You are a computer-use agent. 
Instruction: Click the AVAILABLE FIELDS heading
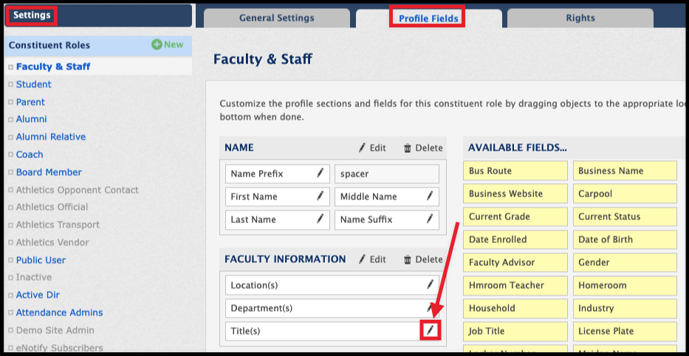click(x=517, y=148)
